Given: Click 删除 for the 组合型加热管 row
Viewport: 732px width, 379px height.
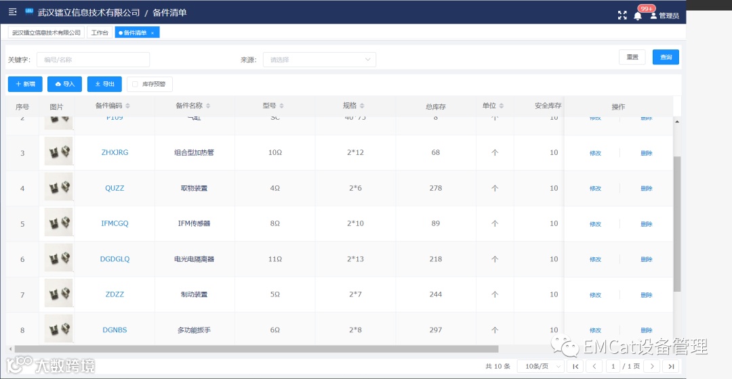Looking at the screenshot, I should tap(647, 153).
